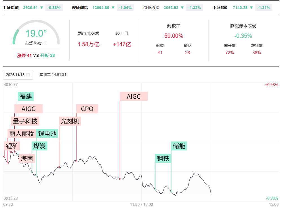Click the 涨停 41 count link
283x210 pixels.
[x=24, y=56]
